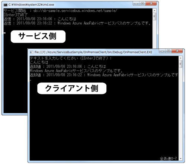186x165 pixels.
Task: Click the IME status indicator in client console
Action: point(168,158)
